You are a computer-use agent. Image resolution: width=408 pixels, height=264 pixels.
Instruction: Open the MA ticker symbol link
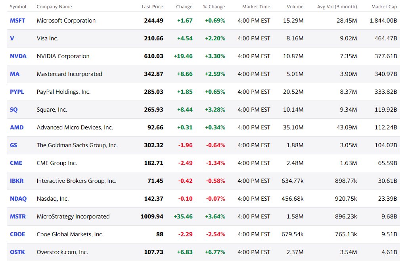pyautogui.click(x=15, y=74)
